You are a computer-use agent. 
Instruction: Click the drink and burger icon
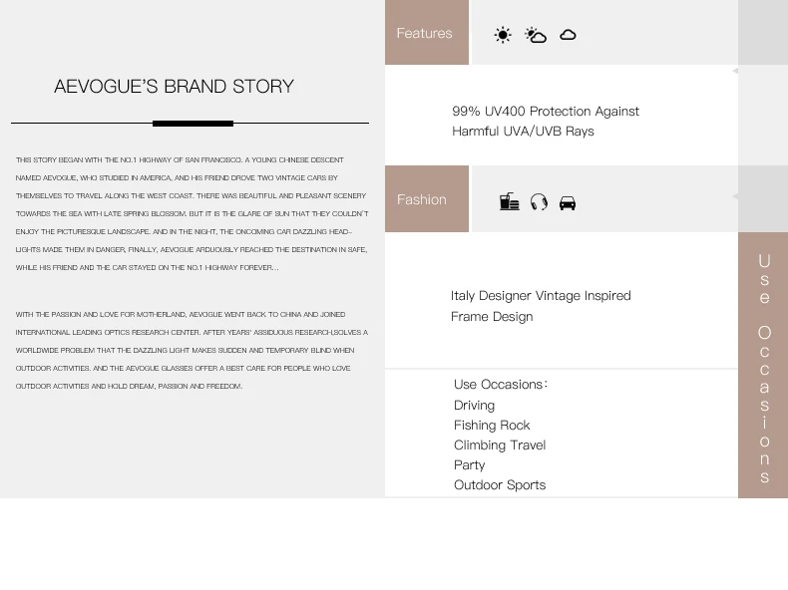tap(509, 202)
